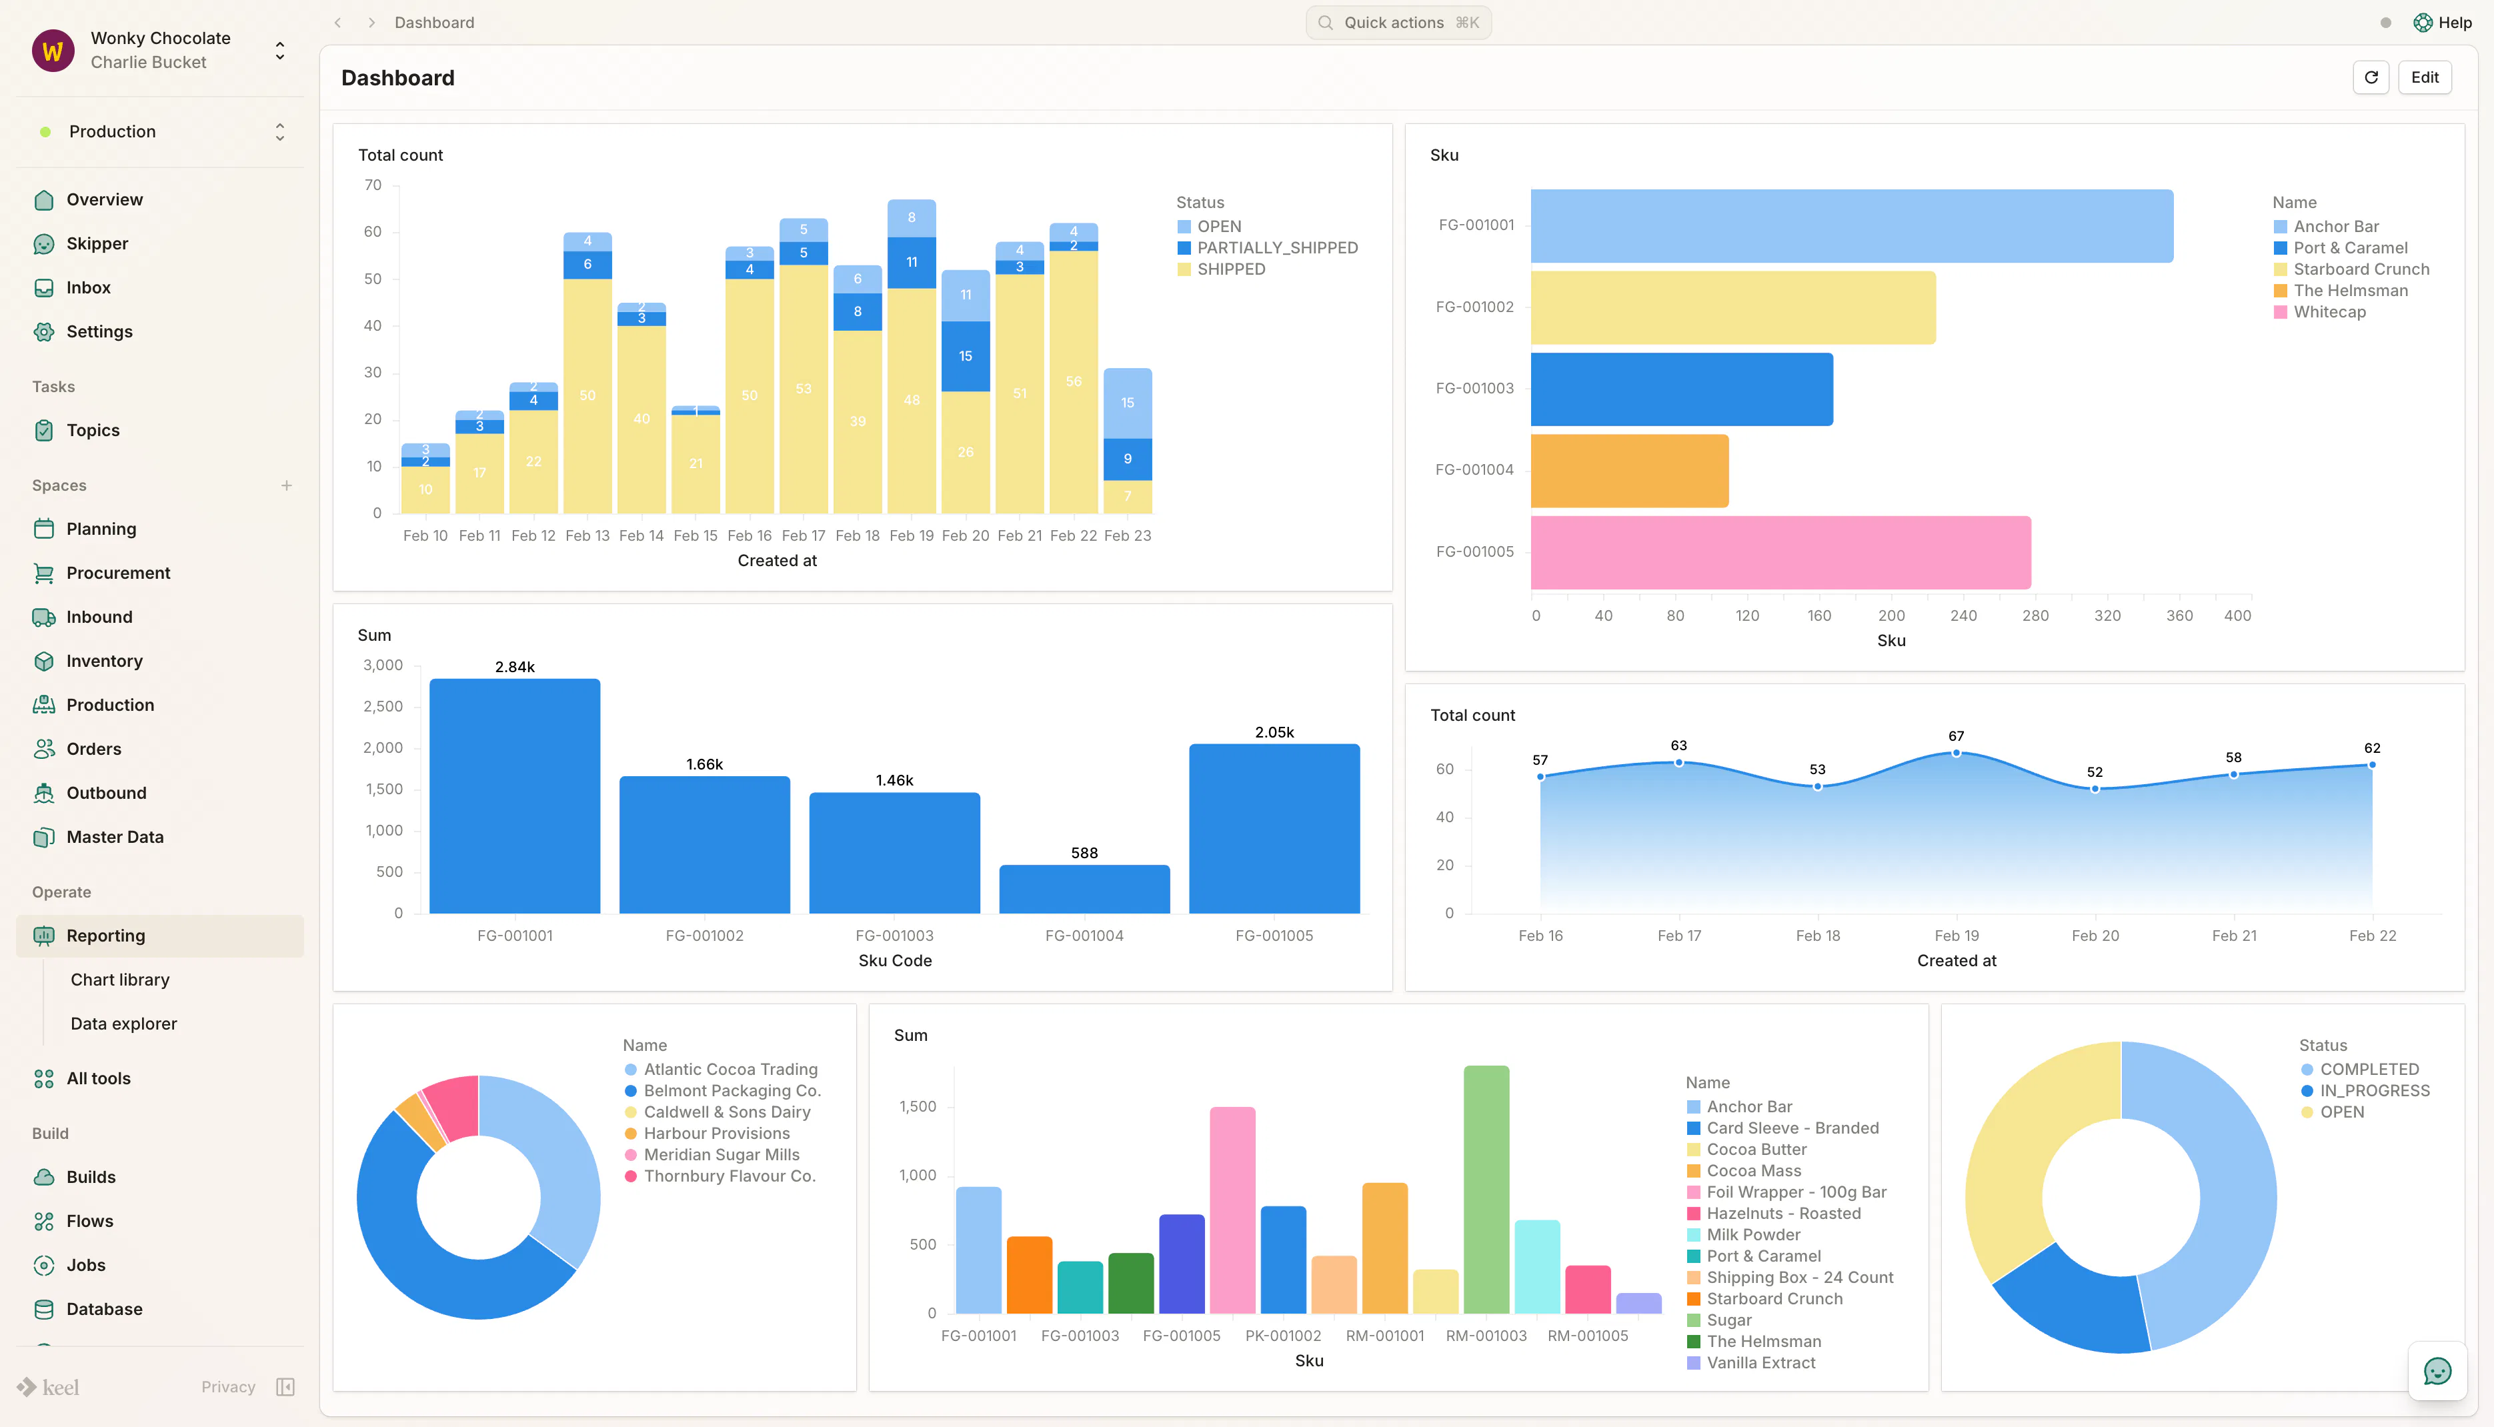2494x1427 pixels.
Task: Collapse sidebar using the panel icon
Action: (285, 1386)
